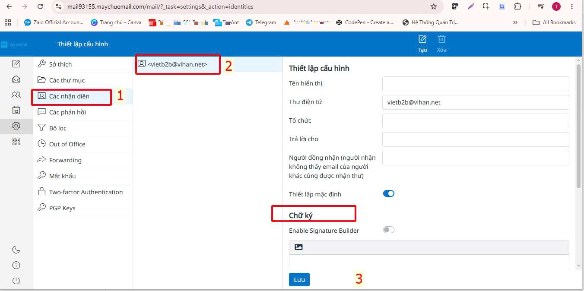Open Bộ lọc filters section

click(83, 128)
